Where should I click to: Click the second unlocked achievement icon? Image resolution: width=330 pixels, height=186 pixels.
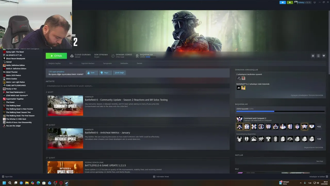[247, 127]
